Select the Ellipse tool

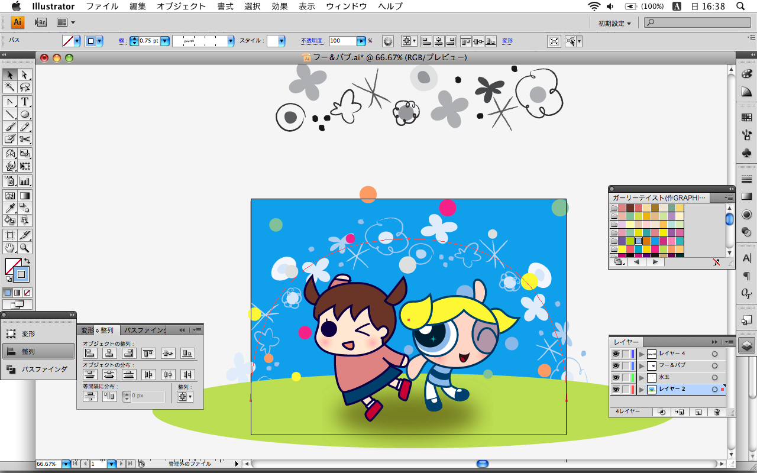click(x=25, y=114)
